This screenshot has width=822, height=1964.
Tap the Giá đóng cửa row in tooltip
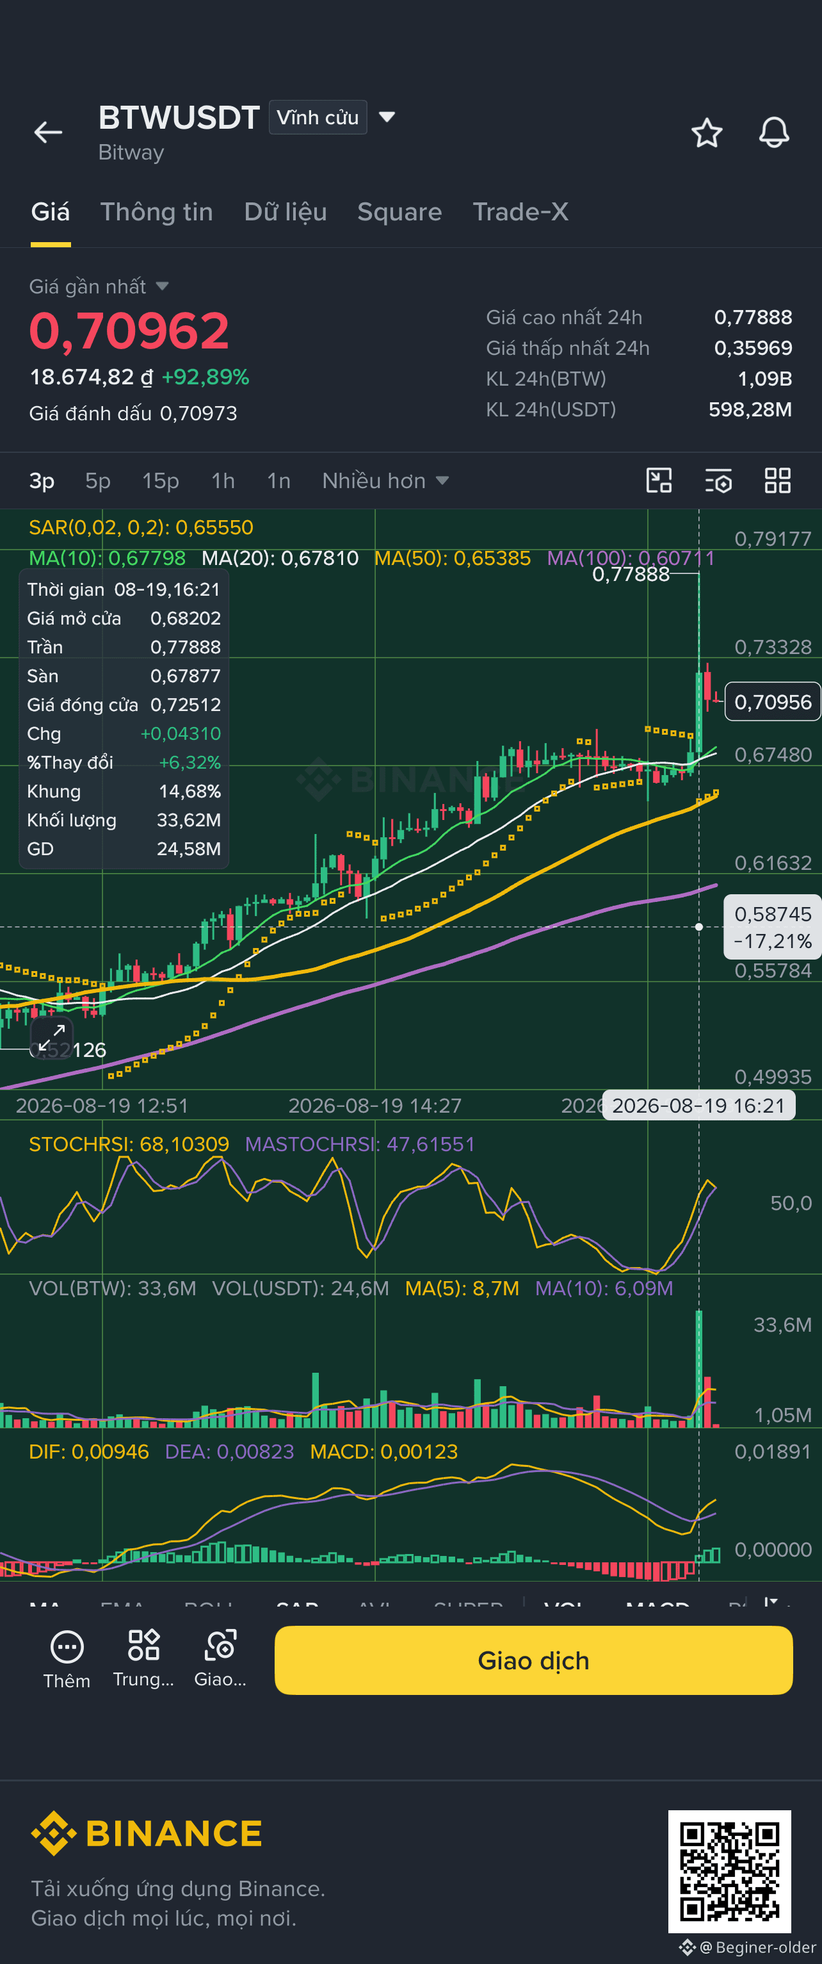pyautogui.click(x=124, y=705)
